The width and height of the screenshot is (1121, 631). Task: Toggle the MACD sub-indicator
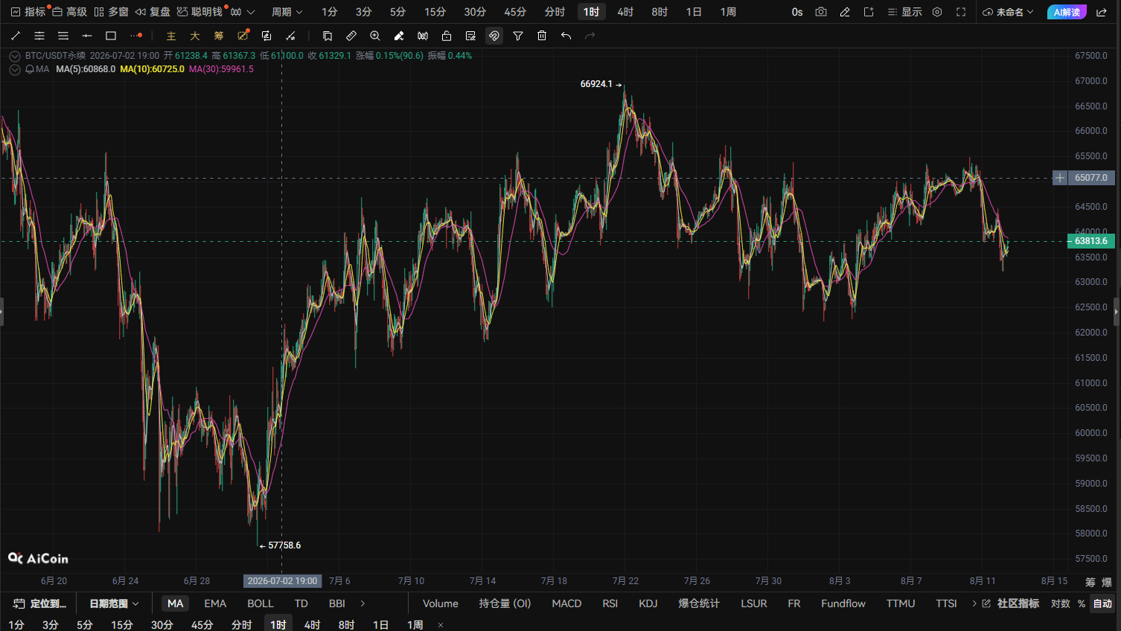click(566, 603)
